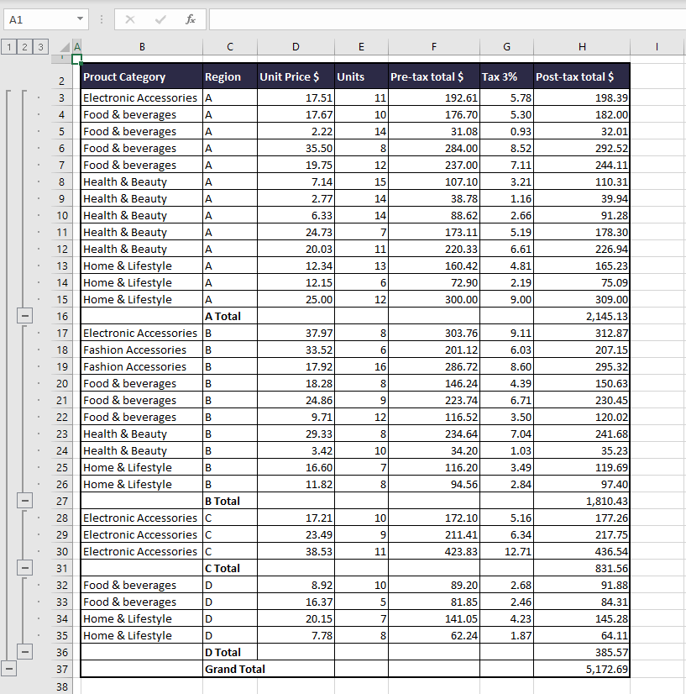Select row 37 by its row number
686x694 pixels.
(x=64, y=669)
